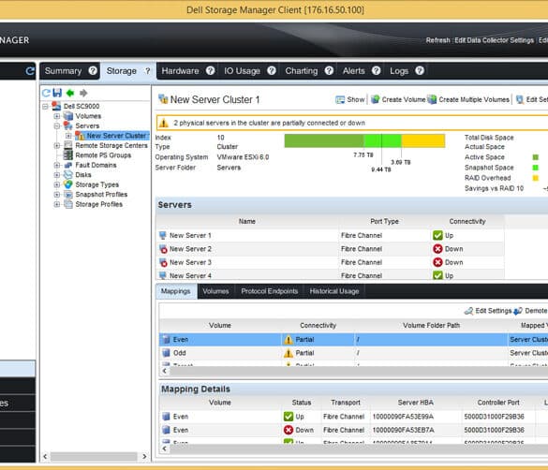Click left arrow of Mappings table scrollbar
The height and width of the screenshot is (470, 548).
[x=164, y=371]
